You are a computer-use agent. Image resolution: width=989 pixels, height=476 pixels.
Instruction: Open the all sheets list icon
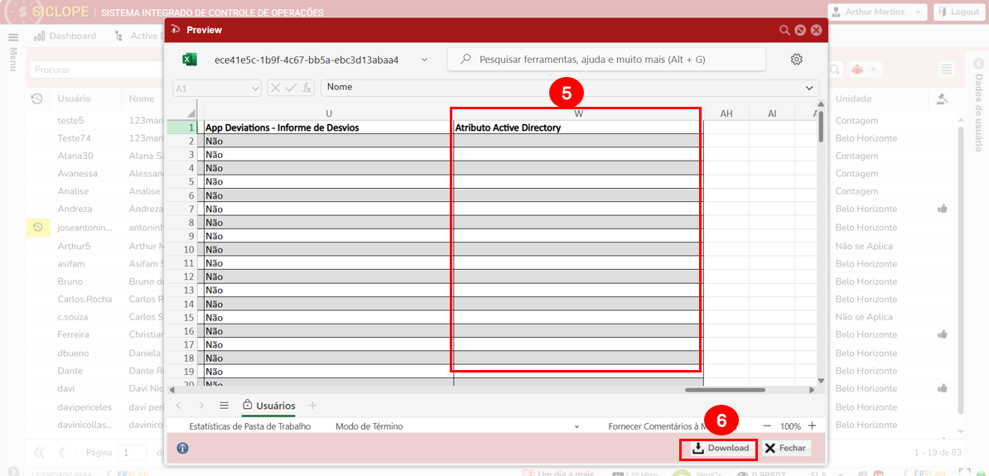click(x=224, y=406)
